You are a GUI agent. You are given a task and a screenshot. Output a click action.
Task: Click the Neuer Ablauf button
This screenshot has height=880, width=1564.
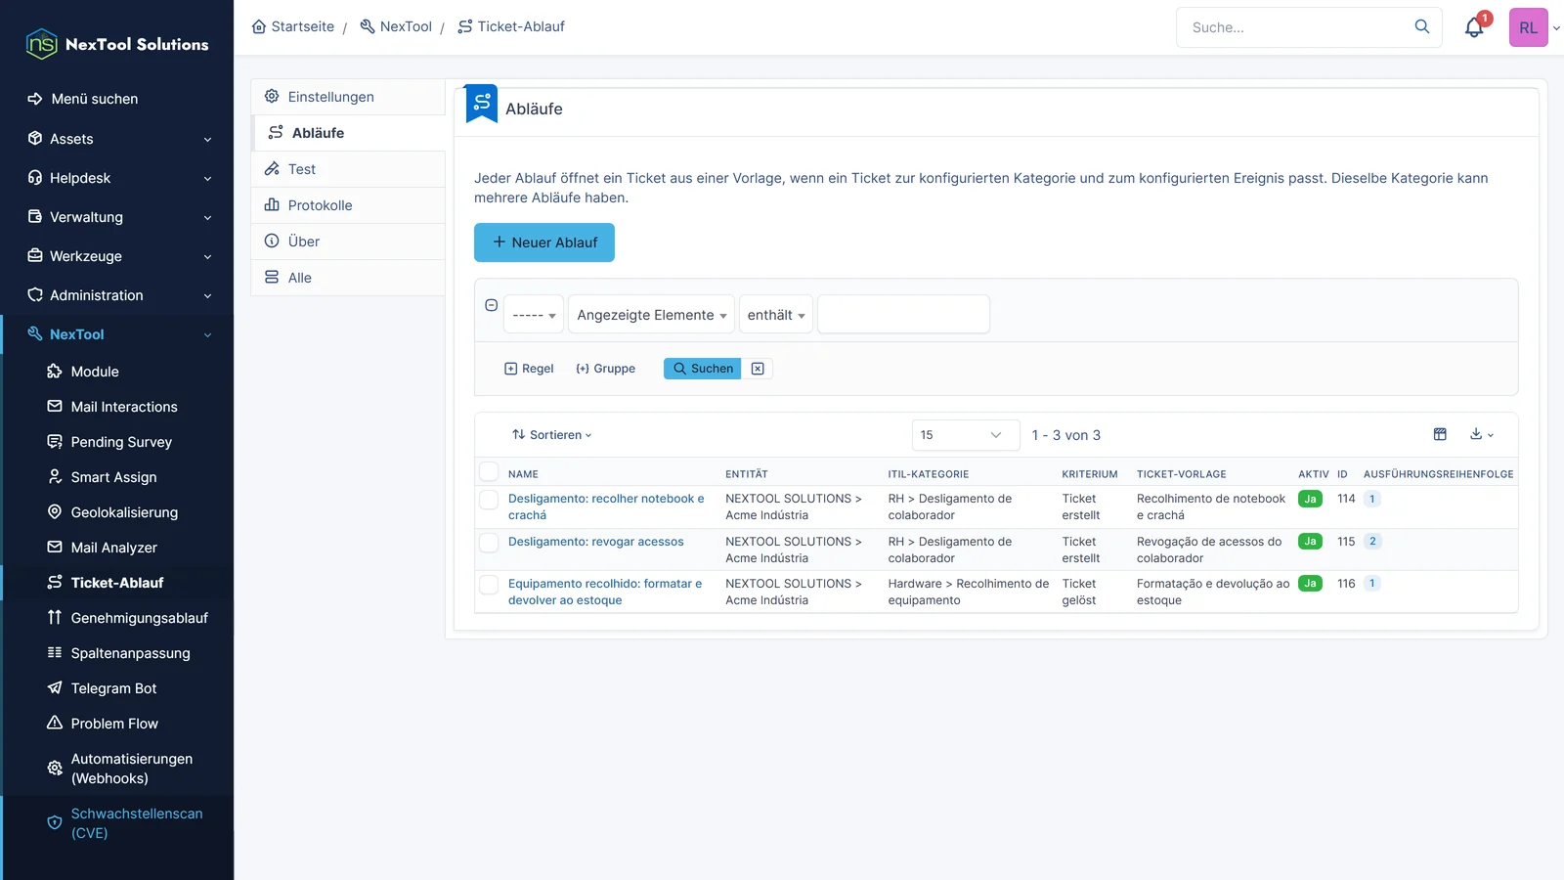tap(544, 242)
